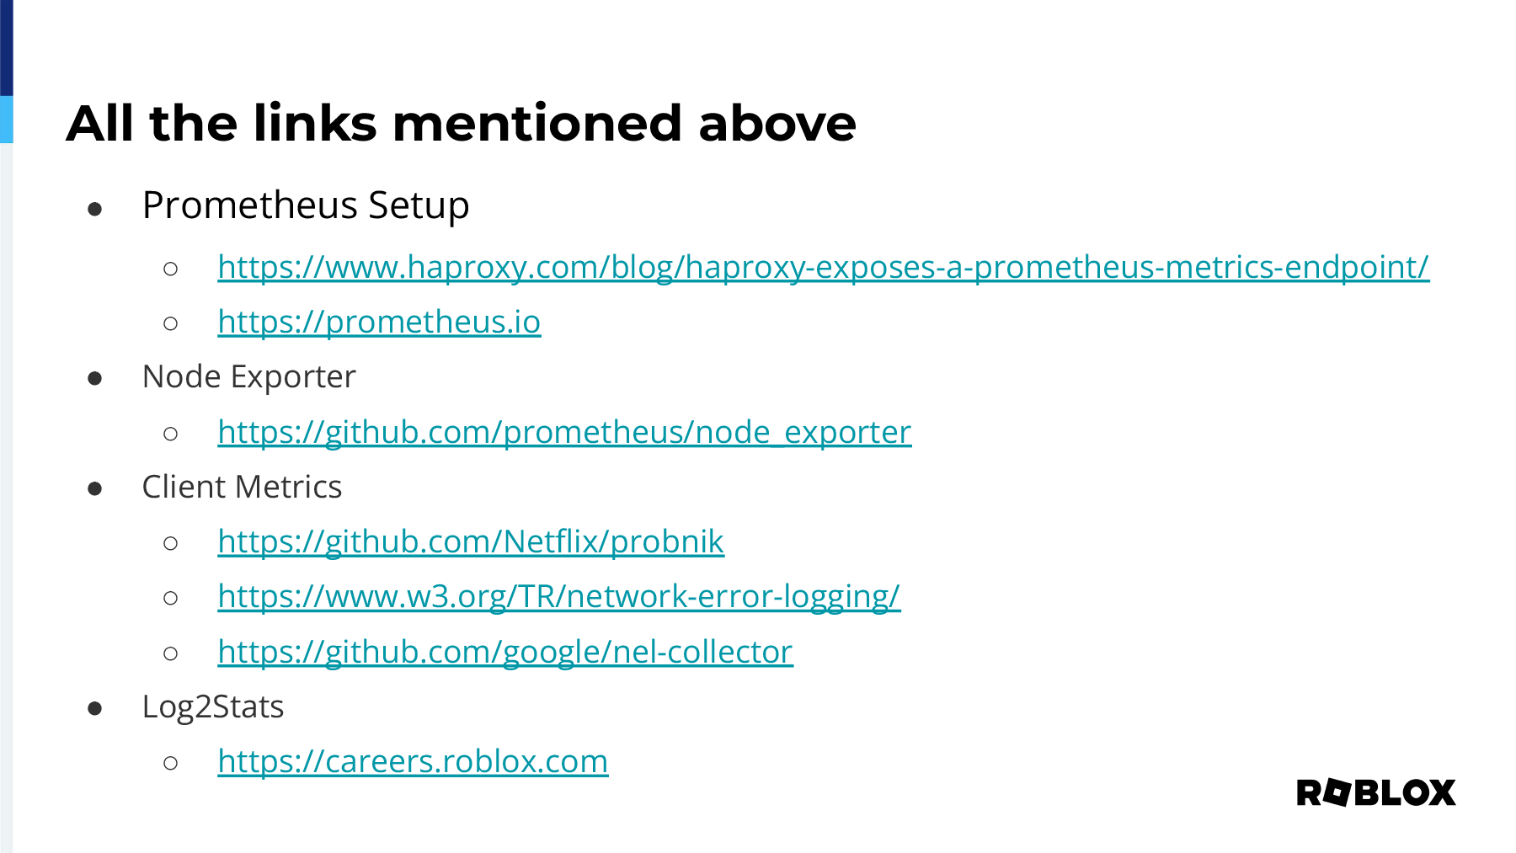The width and height of the screenshot is (1516, 853).
Task: Select the Log2Stats bullet text
Action: (212, 706)
